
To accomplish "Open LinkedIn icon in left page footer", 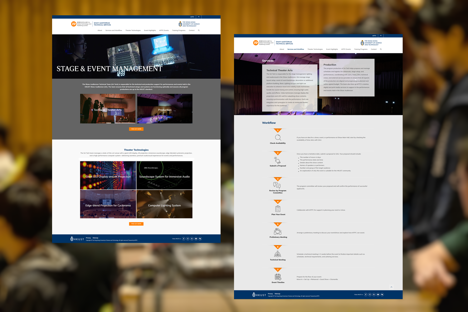I will tap(192, 239).
